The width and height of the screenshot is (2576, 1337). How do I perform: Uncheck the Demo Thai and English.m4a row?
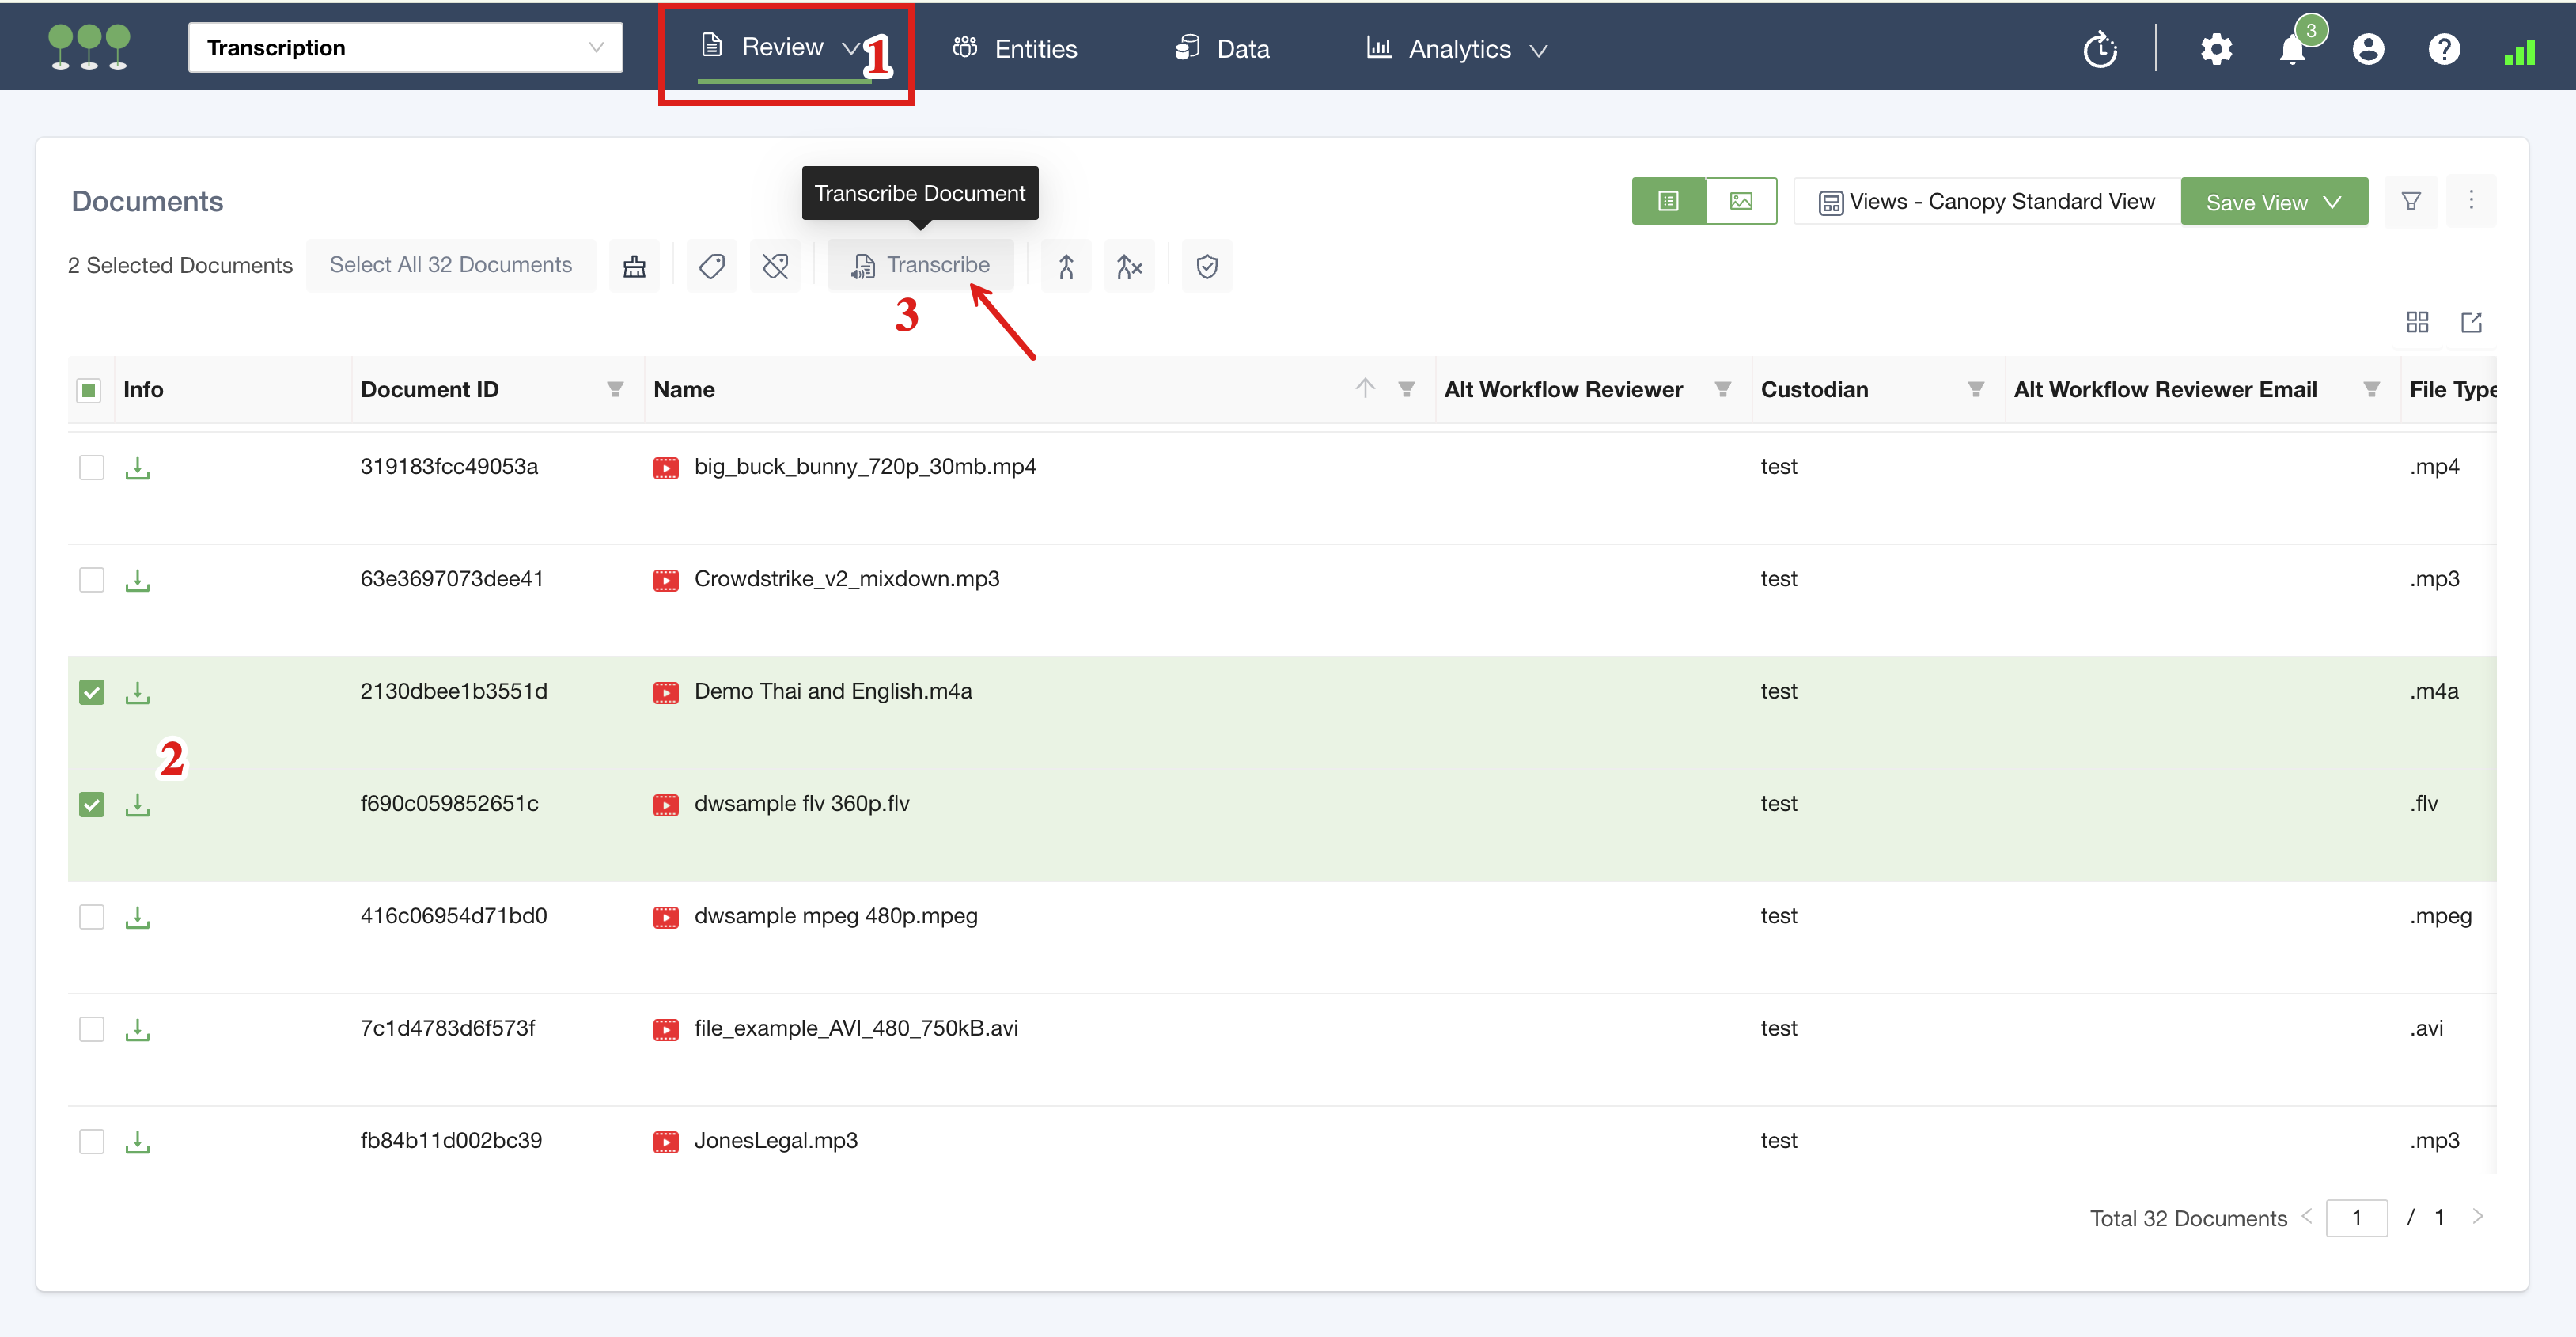click(91, 692)
